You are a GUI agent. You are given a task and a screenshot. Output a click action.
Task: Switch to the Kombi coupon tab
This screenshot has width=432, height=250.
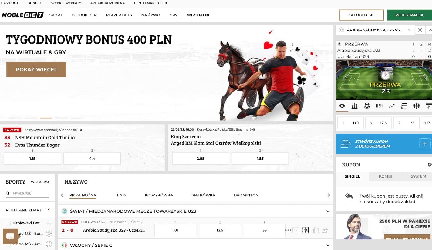coord(385,176)
